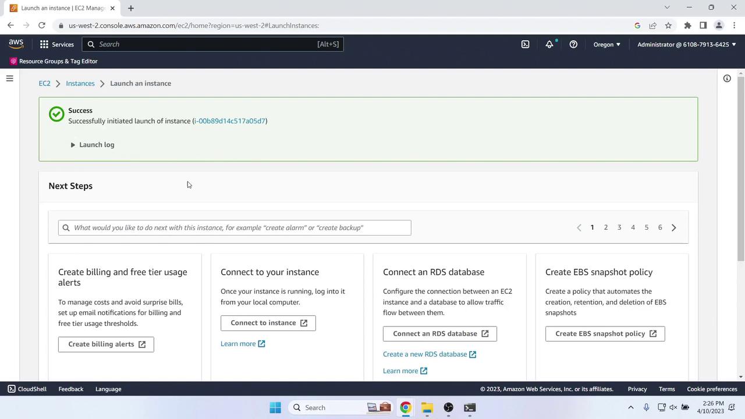This screenshot has height=419, width=745.
Task: Open the terminal from the taskbar
Action: click(470, 407)
